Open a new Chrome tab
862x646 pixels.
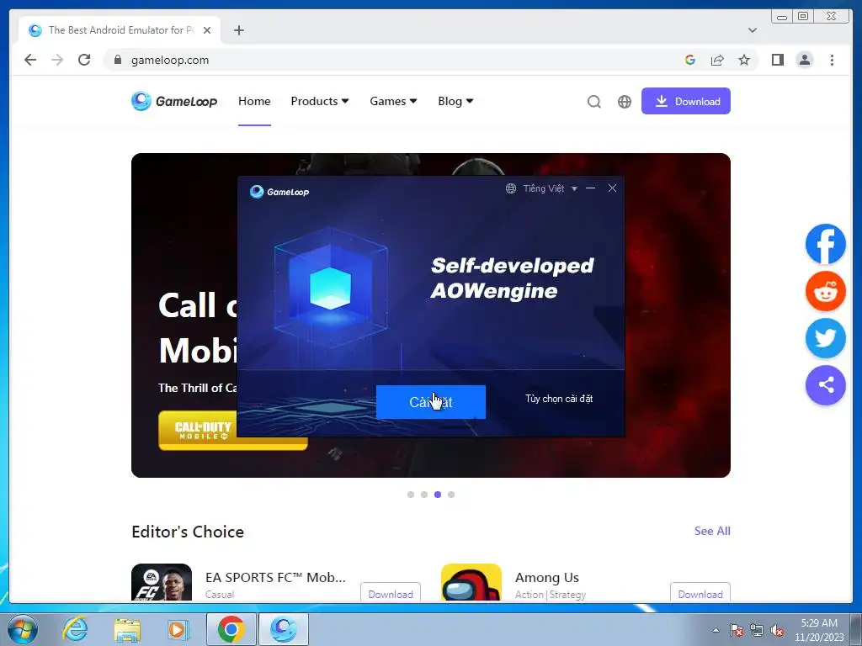238,30
